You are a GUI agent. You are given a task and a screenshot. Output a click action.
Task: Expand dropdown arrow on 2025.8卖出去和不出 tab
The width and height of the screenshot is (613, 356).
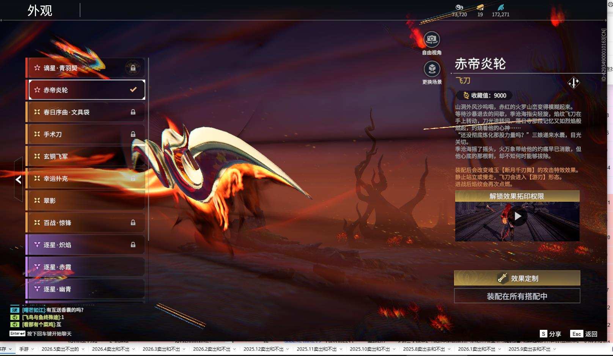click(x=449, y=349)
